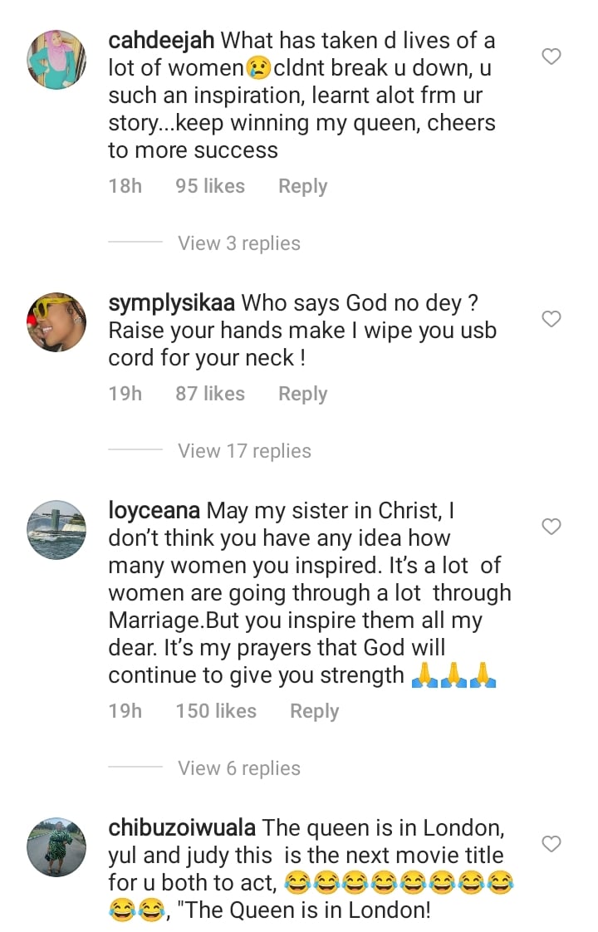Viewport: 598px width, 932px height.
Task: Reply to loyceana's comment
Action: 314,711
